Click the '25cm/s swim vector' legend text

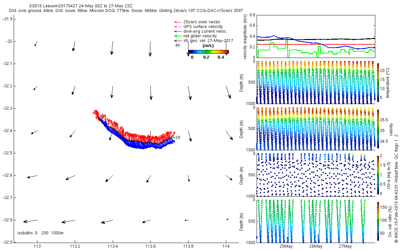pyautogui.click(x=202, y=22)
